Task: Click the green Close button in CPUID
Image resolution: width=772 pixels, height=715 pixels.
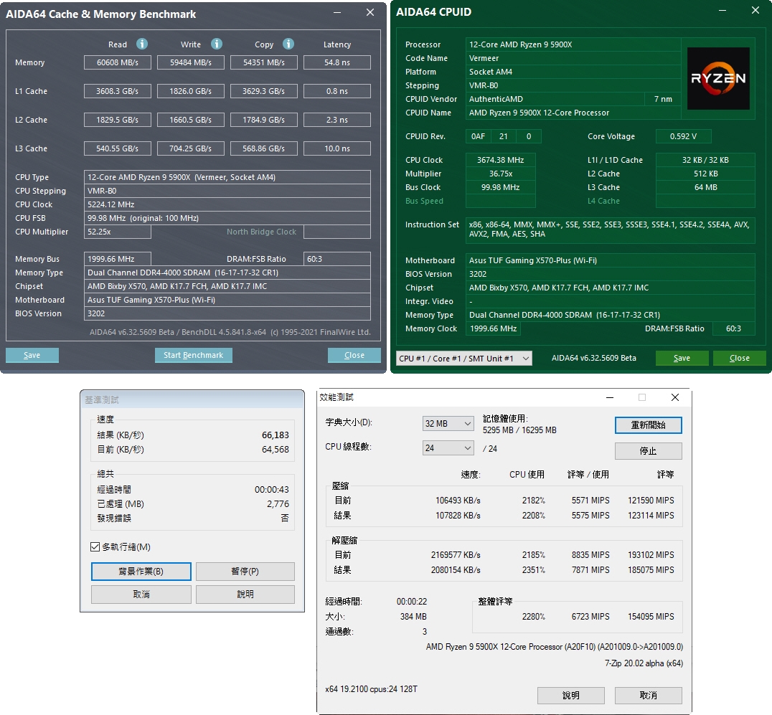Action: [x=740, y=359]
